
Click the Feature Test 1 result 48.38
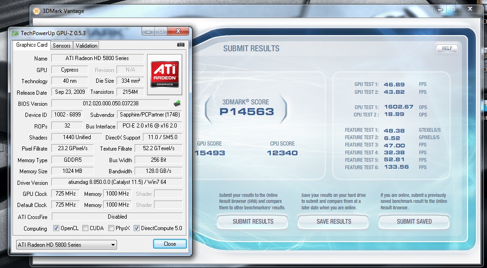(x=394, y=131)
